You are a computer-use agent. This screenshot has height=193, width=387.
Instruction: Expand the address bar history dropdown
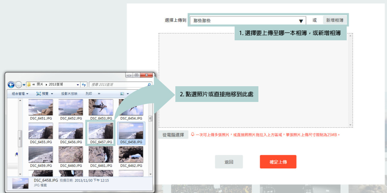point(78,84)
